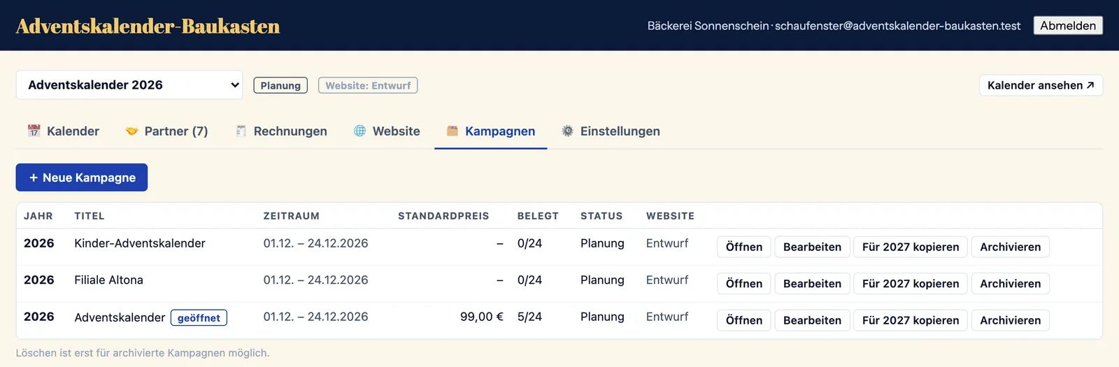
Task: Archive the Kinder-Adventskalender campaign
Action: [x=1011, y=247]
